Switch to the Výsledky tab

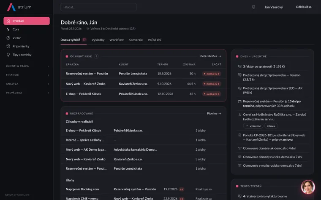point(98,40)
